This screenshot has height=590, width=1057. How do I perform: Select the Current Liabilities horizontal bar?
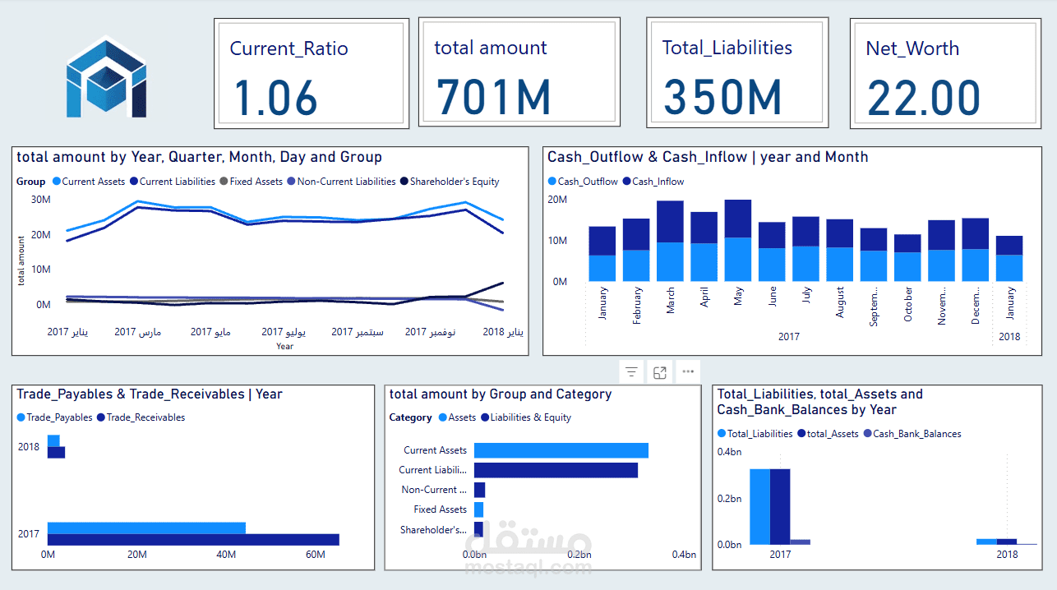coord(556,470)
